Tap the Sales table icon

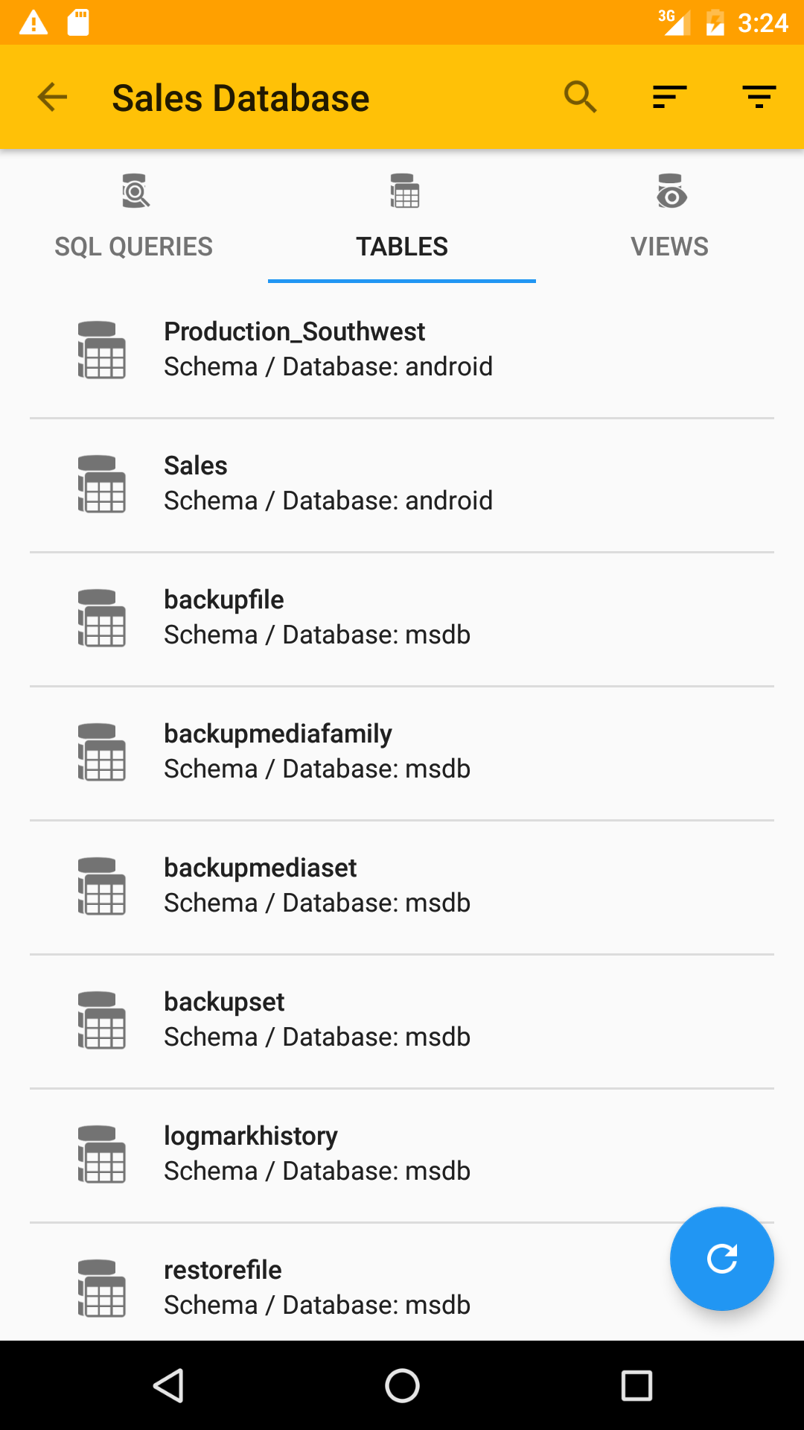click(x=102, y=484)
